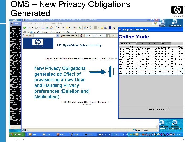Click the Windows start button

pyautogui.click(x=17, y=134)
